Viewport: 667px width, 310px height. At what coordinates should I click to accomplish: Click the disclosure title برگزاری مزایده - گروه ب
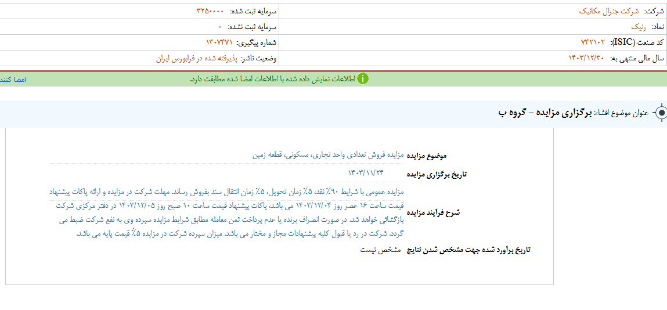pyautogui.click(x=545, y=113)
